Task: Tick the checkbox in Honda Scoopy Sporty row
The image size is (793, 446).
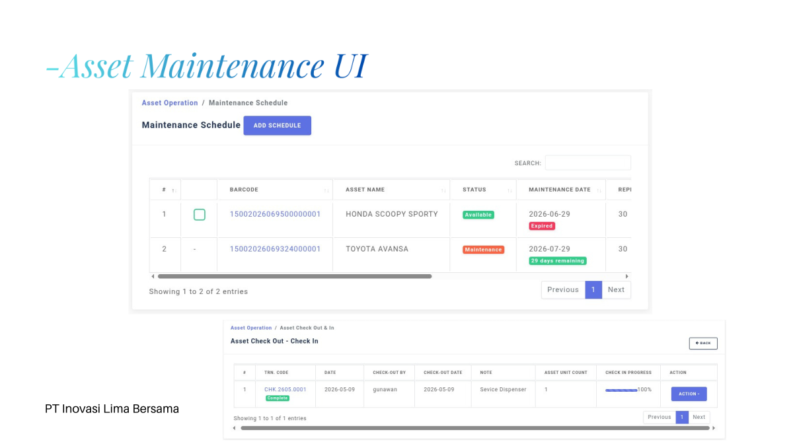Action: click(200, 215)
